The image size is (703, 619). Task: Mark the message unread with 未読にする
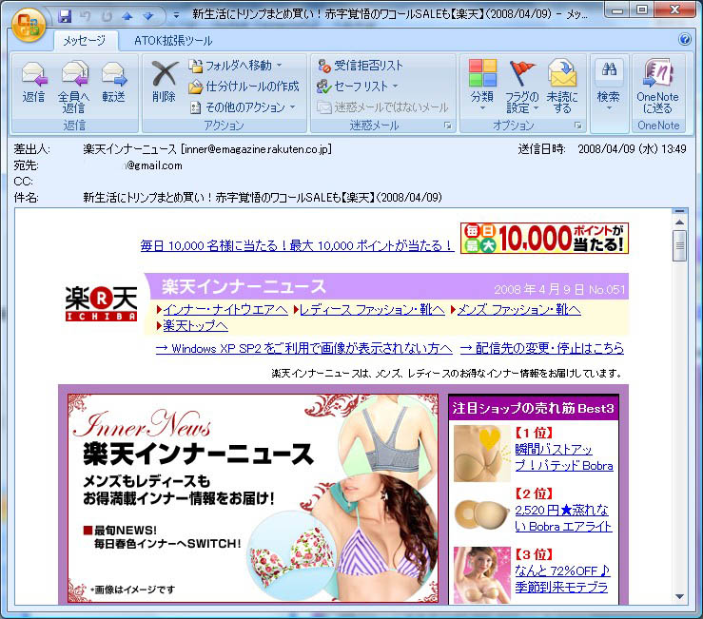(x=562, y=87)
